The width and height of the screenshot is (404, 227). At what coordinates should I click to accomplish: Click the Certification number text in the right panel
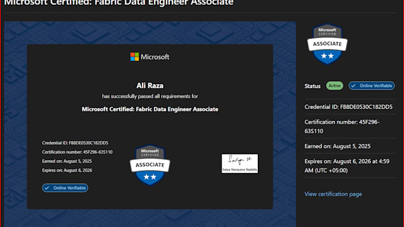point(342,126)
